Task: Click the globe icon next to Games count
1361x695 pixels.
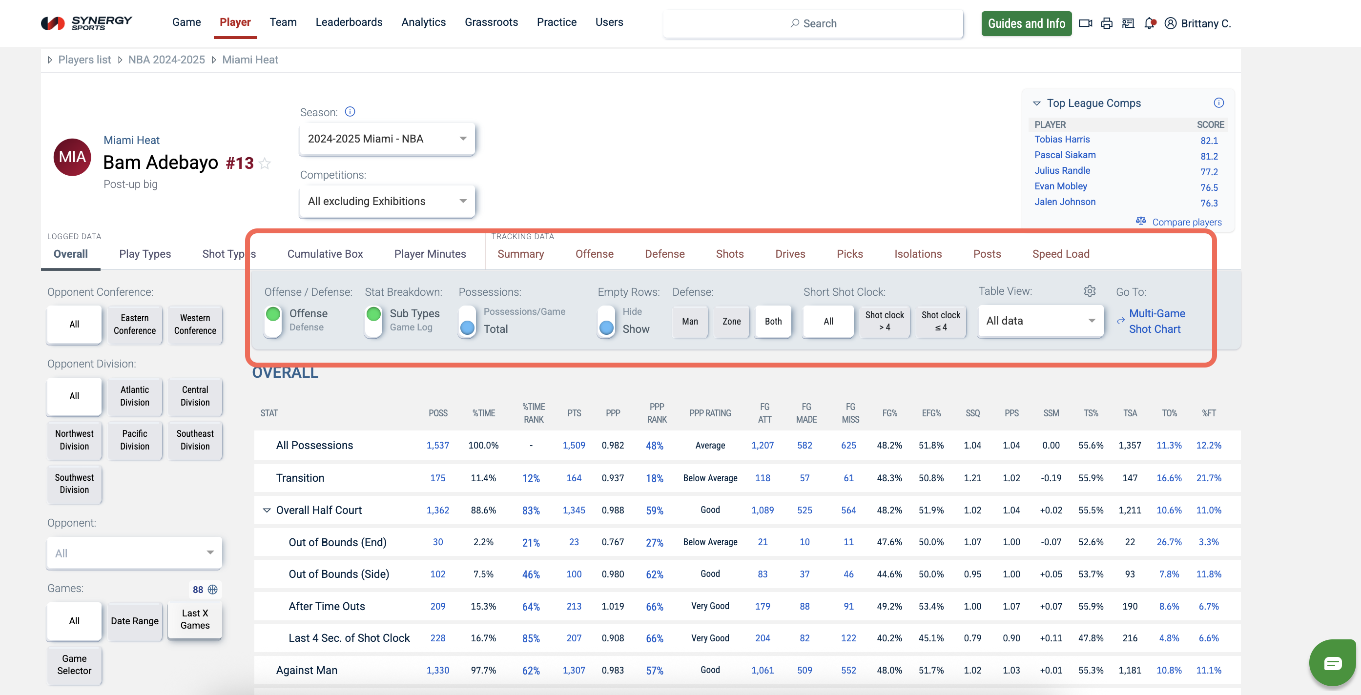Action: pyautogui.click(x=213, y=590)
